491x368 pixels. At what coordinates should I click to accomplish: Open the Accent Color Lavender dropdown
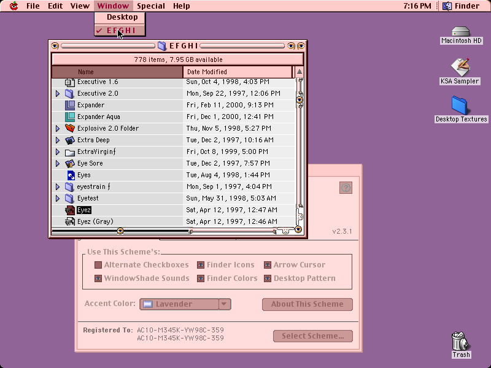tap(185, 304)
